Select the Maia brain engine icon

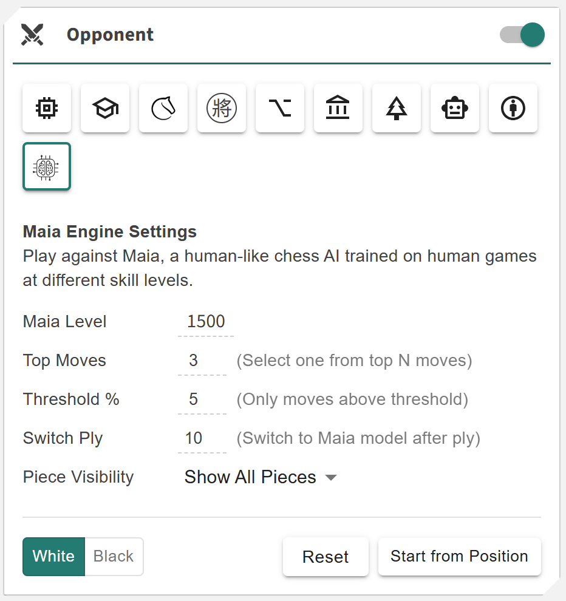(47, 166)
